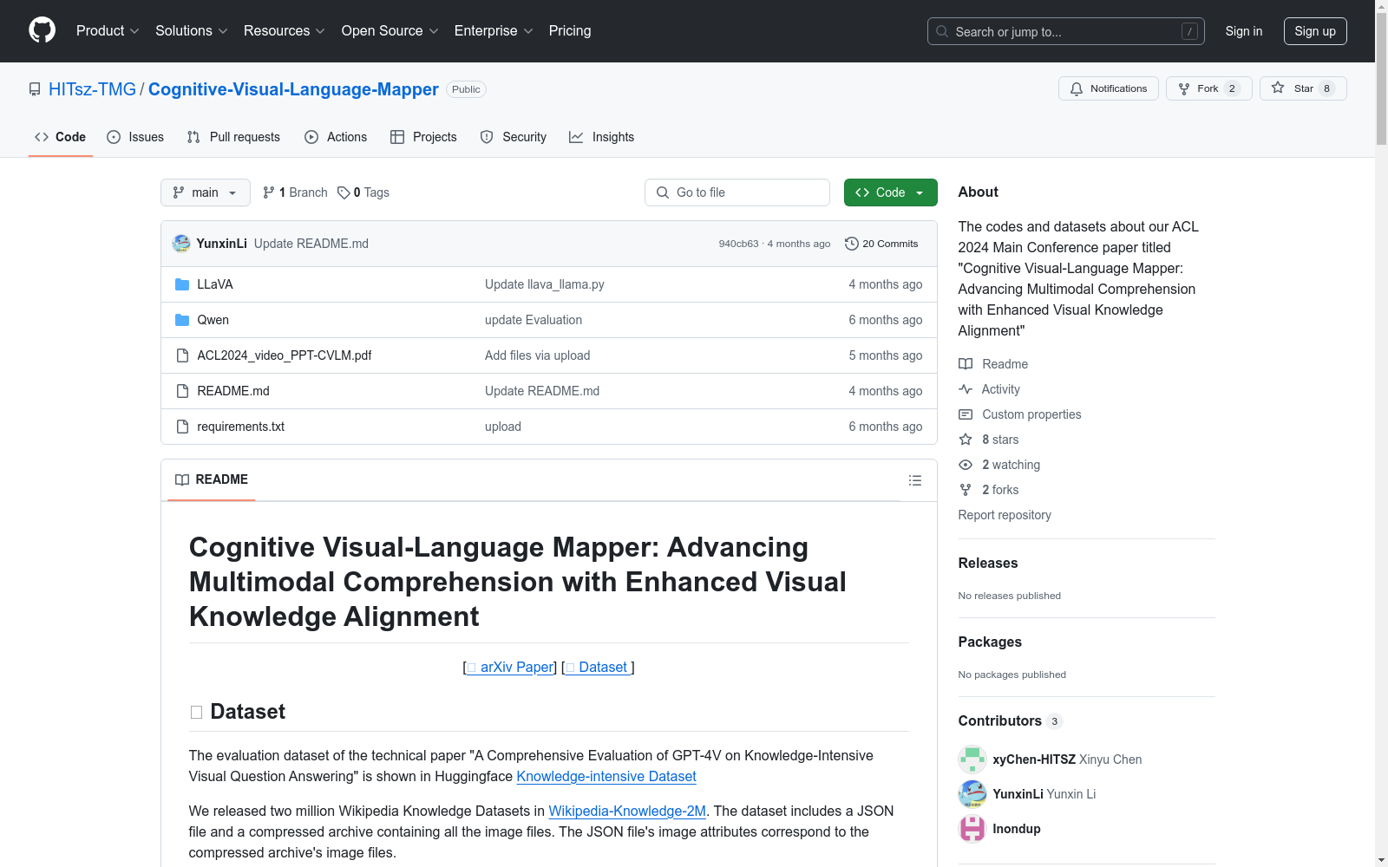
Task: Open GitHub homepage via Octocat logo
Action: pos(42,30)
